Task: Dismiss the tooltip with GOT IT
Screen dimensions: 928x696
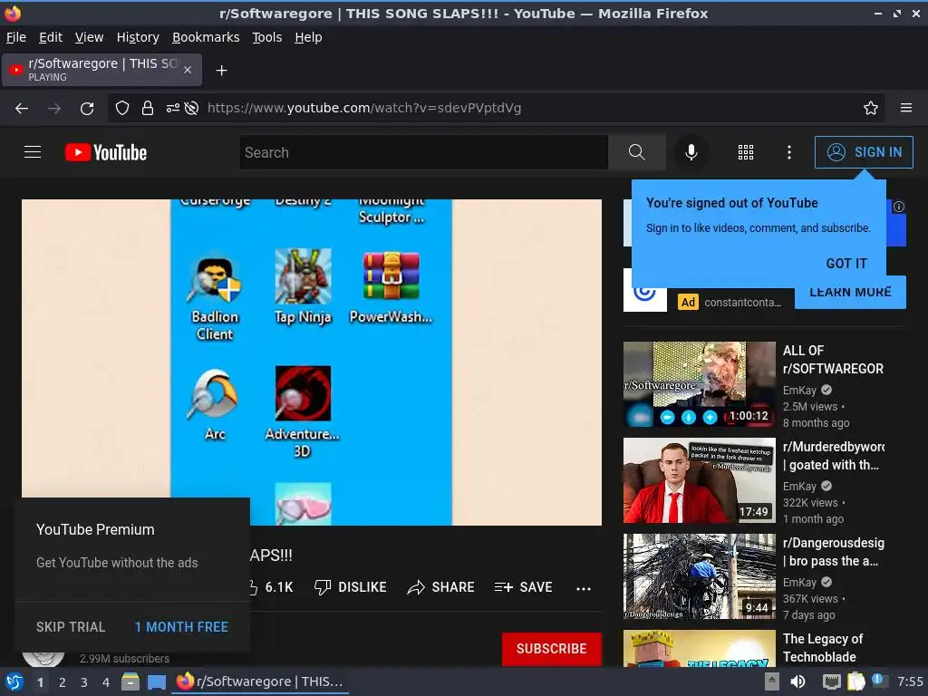Action: click(x=846, y=264)
